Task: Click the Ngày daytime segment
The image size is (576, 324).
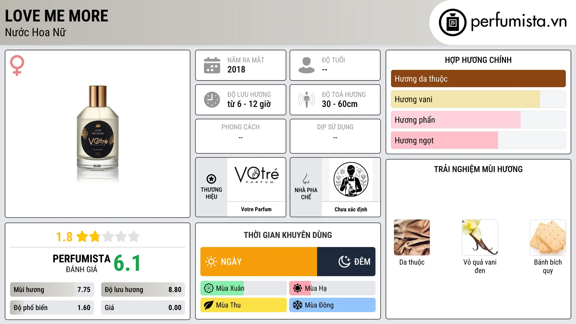Action: [259, 262]
